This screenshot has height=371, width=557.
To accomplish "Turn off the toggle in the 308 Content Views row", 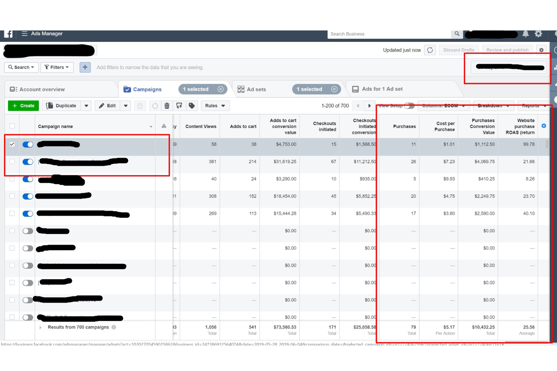I will click(28, 196).
